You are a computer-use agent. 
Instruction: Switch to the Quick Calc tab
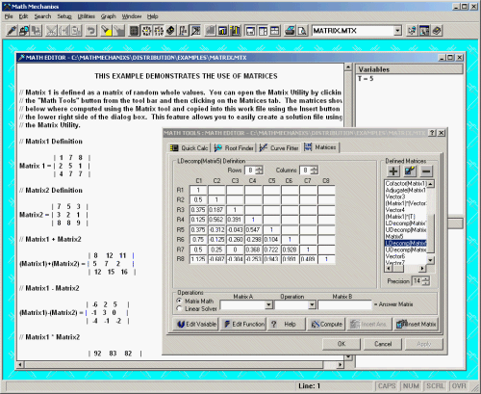pyautogui.click(x=189, y=148)
